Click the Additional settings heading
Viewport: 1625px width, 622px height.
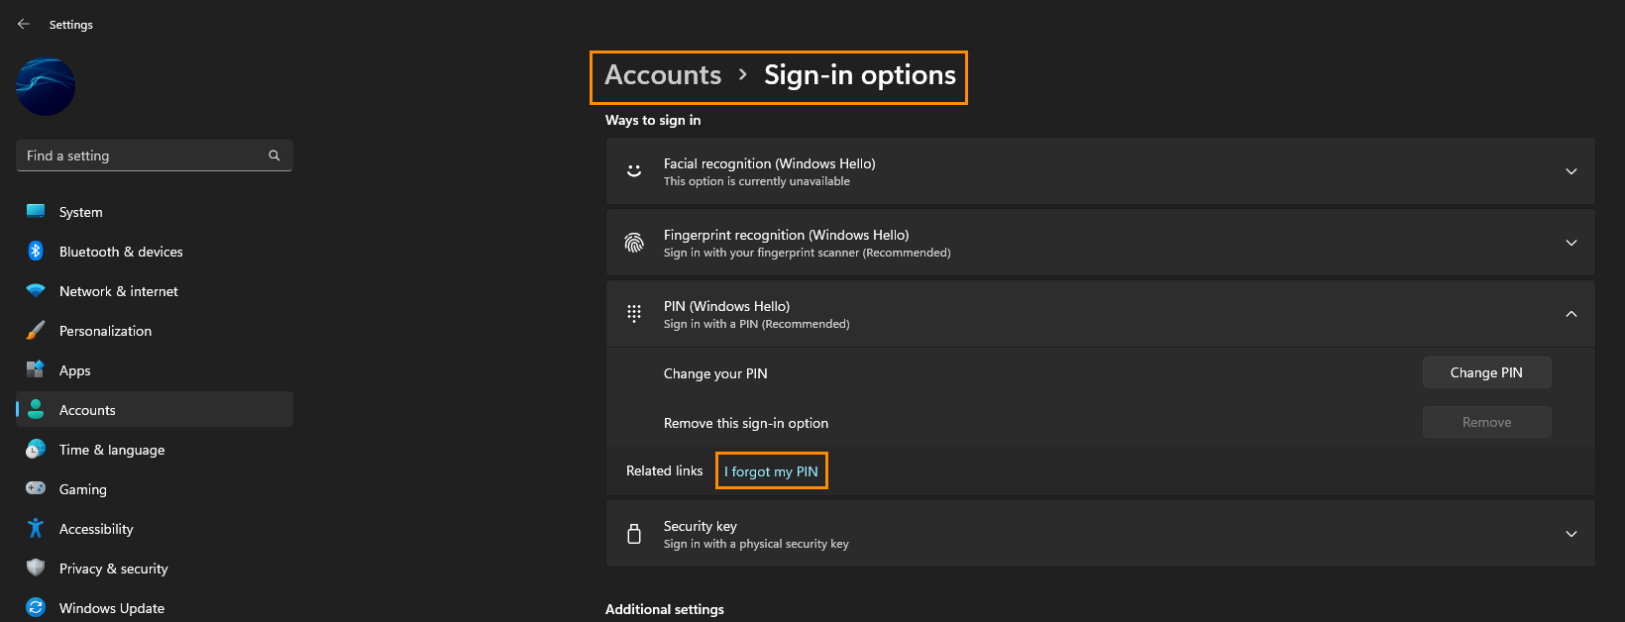pos(665,609)
